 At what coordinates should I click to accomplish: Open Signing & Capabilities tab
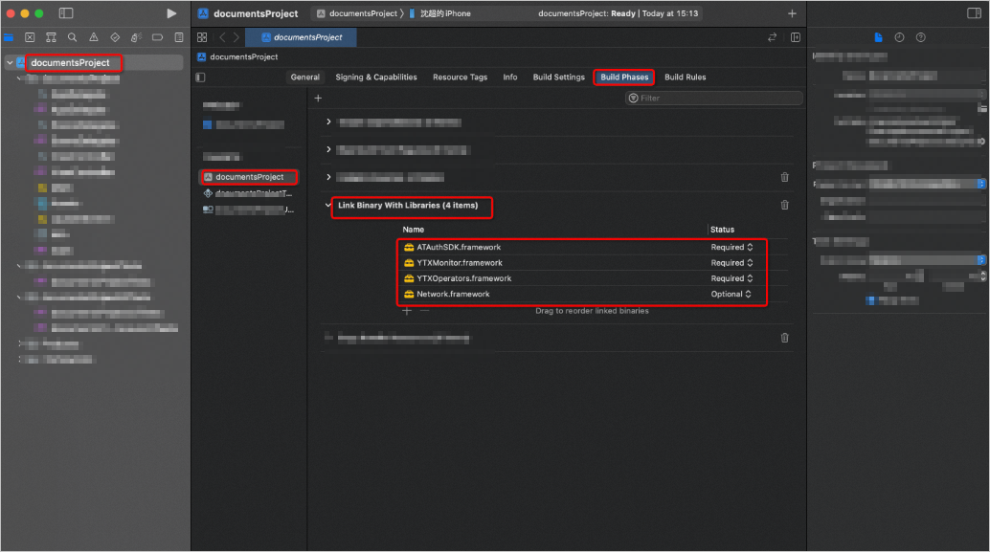[x=376, y=77]
